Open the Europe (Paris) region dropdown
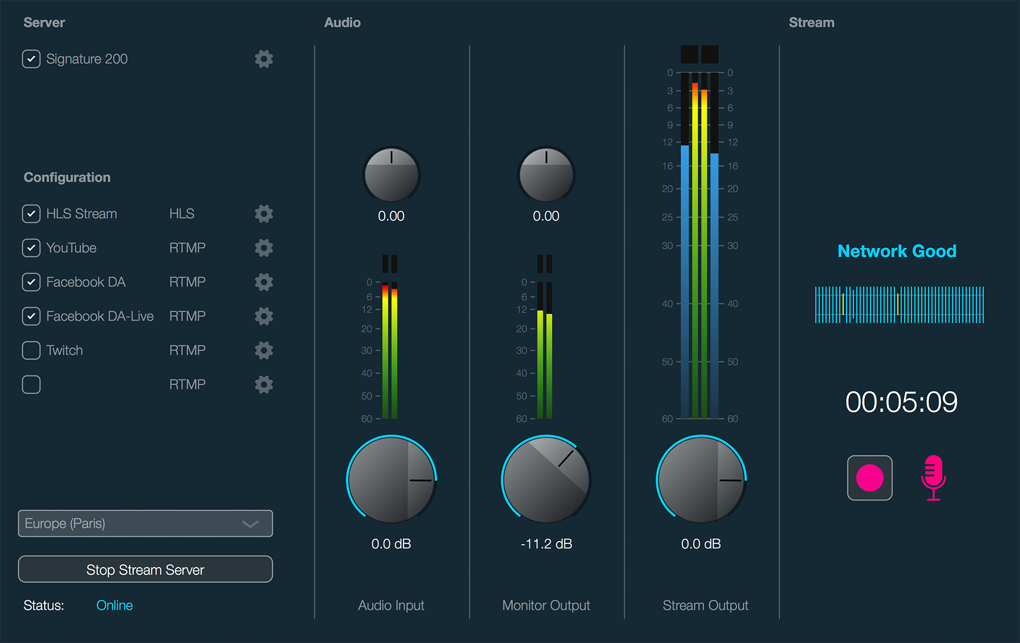This screenshot has width=1020, height=643. (x=144, y=523)
